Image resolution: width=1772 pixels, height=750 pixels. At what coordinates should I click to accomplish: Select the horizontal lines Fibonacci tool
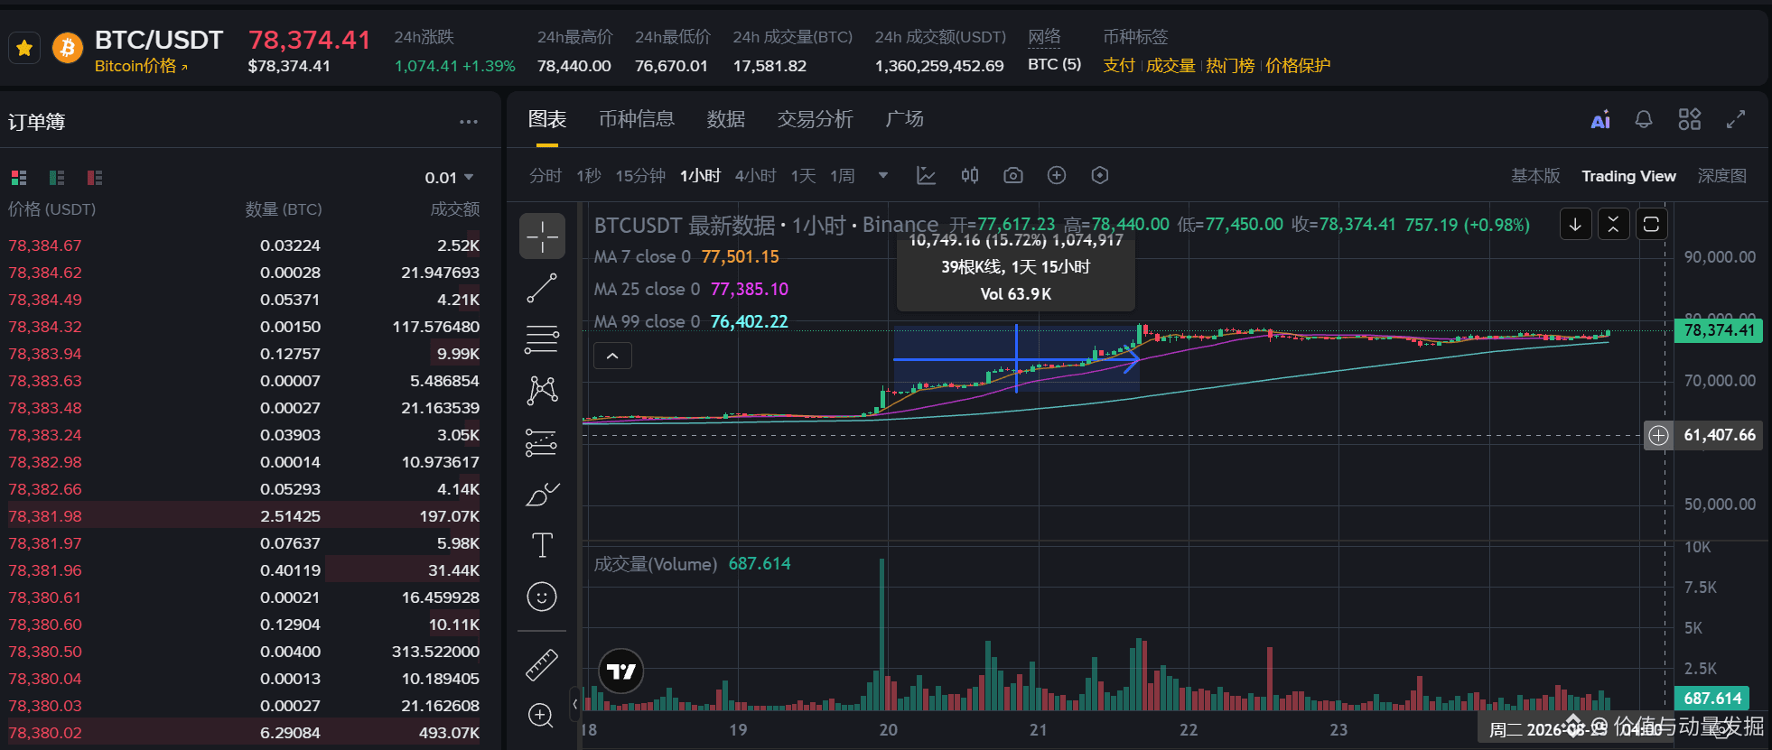pos(542,339)
